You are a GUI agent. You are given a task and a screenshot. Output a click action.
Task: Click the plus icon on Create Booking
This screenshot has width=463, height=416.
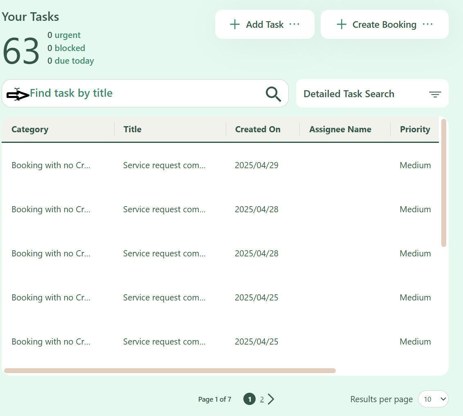point(341,24)
